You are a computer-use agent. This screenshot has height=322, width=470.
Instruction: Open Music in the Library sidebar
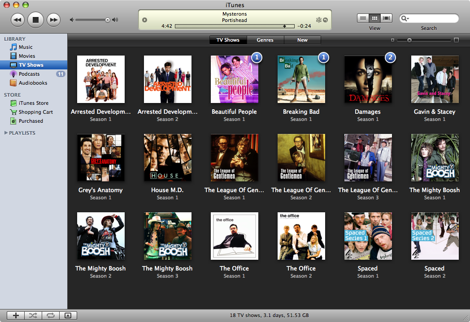(x=34, y=47)
